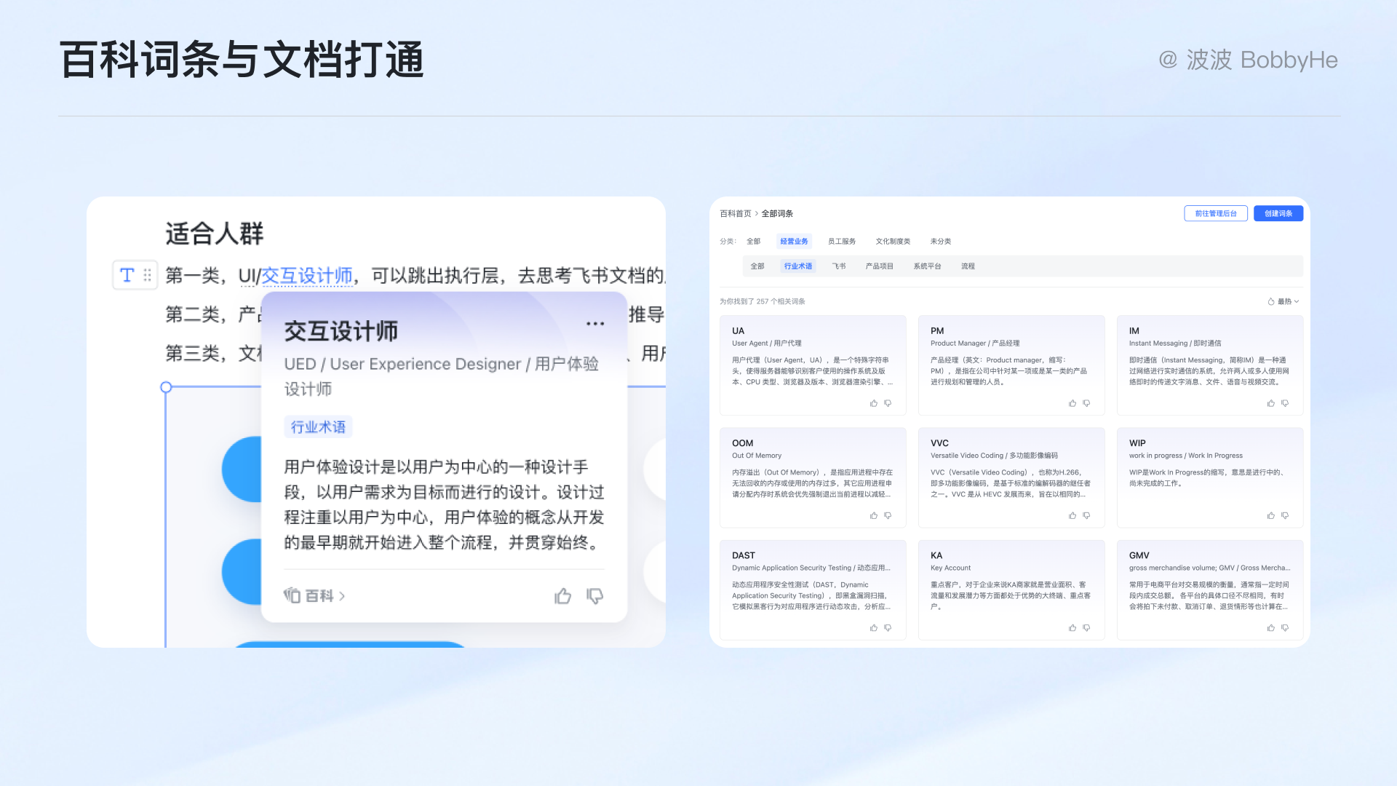Go to 百科首页 breadcrumb
The image size is (1397, 786).
[735, 214]
